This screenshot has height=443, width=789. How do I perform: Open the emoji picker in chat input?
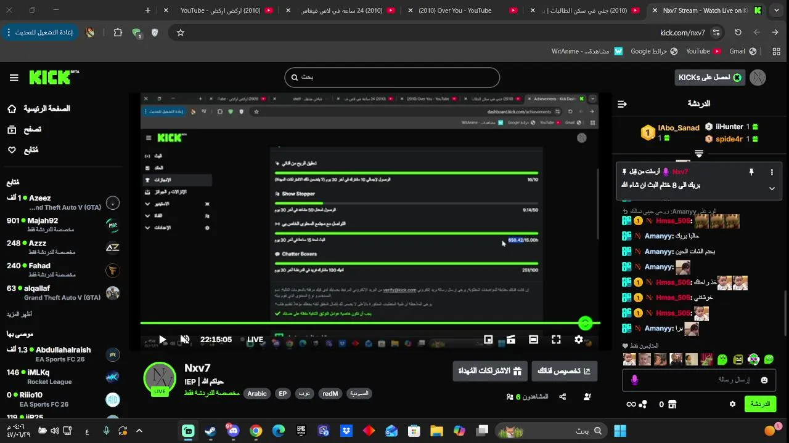pyautogui.click(x=764, y=380)
